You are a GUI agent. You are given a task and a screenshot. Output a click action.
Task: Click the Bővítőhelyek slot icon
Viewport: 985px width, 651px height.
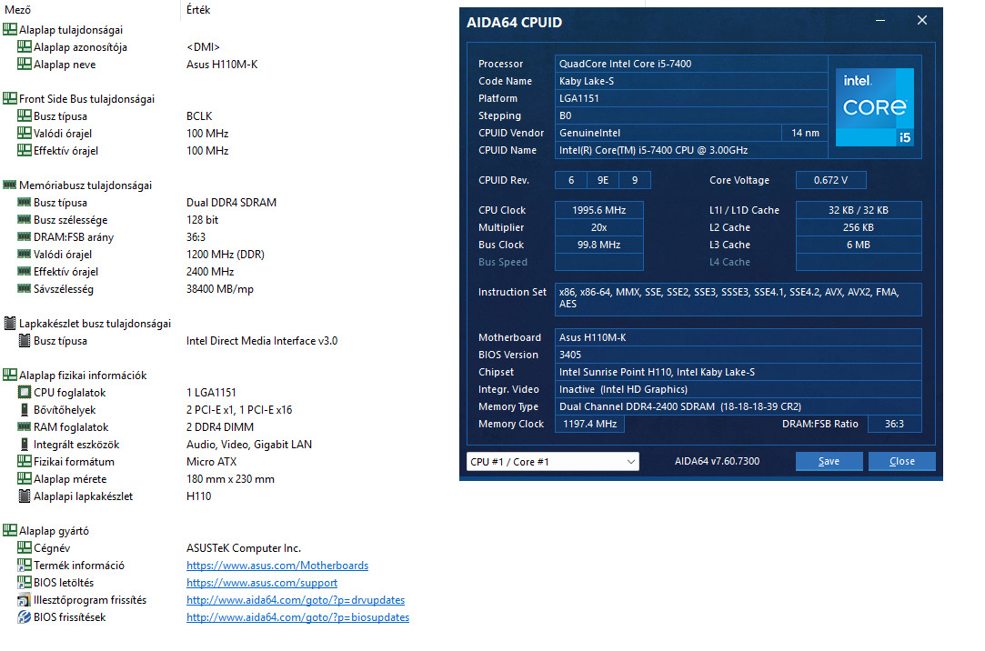pos(25,409)
